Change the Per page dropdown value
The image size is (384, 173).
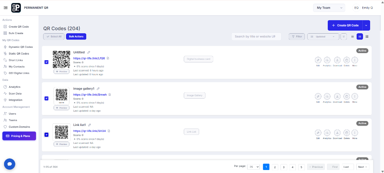tap(253, 167)
